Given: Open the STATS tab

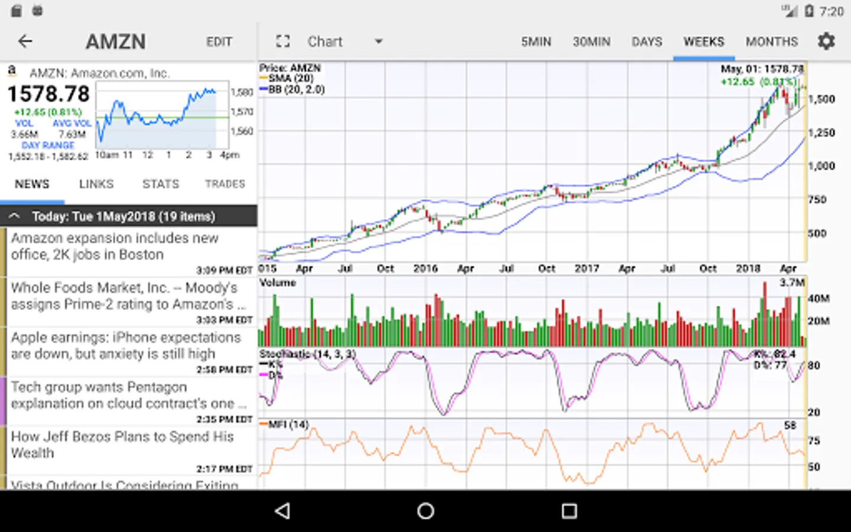Looking at the screenshot, I should tap(161, 184).
